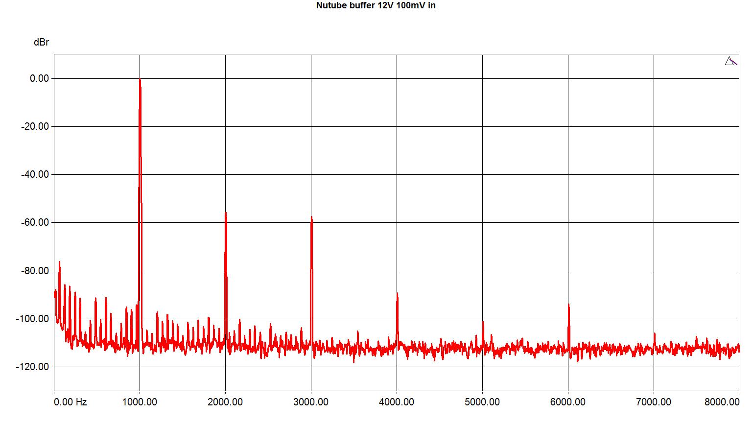The height and width of the screenshot is (424, 753).
Task: Click the 5000.00 x-axis label
Action: 482,402
